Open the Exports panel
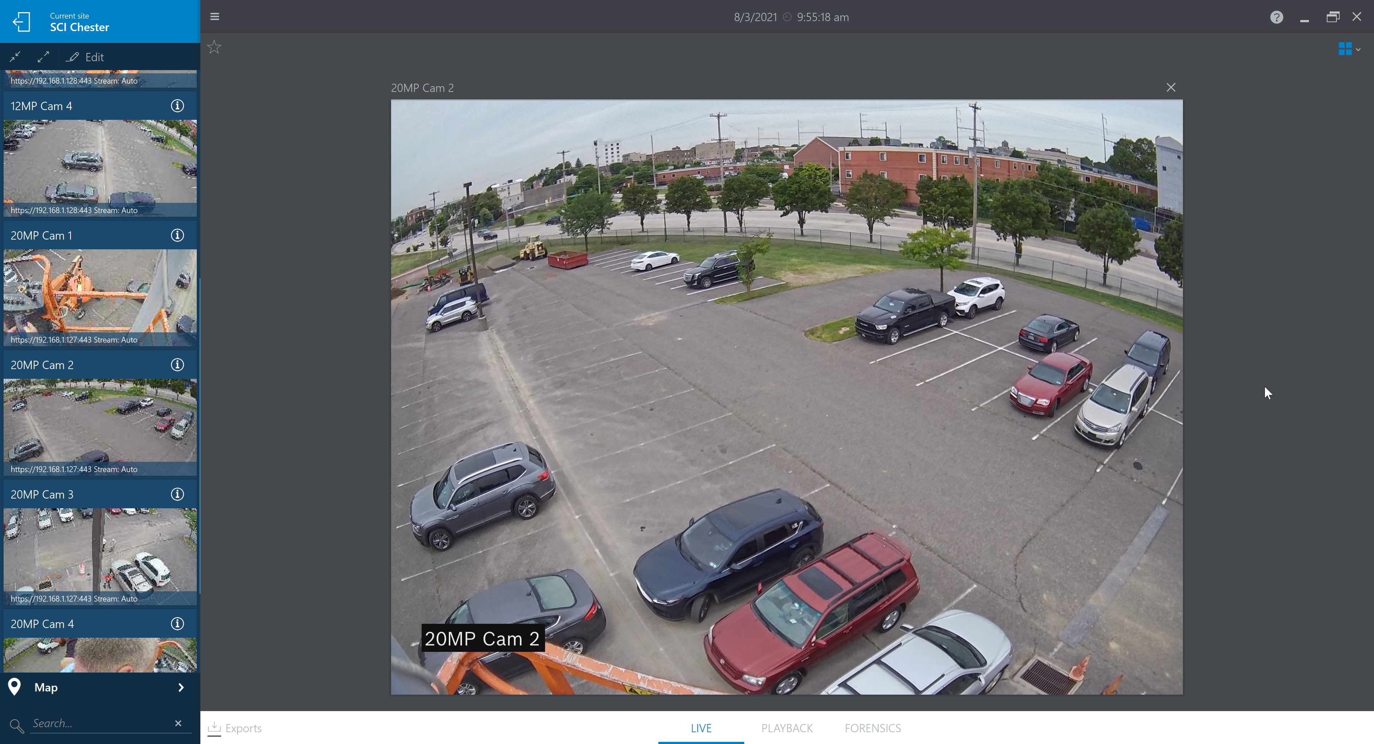 pyautogui.click(x=235, y=728)
